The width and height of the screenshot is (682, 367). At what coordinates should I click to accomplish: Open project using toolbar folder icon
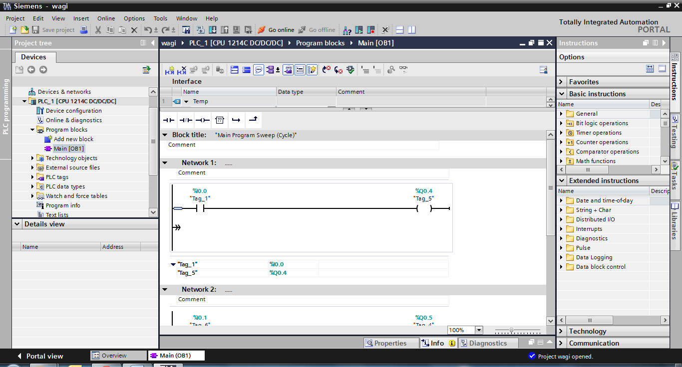coord(24,30)
